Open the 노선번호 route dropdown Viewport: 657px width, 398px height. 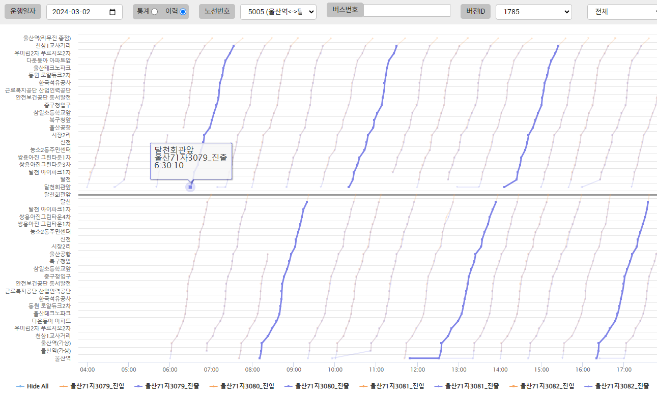[278, 12]
